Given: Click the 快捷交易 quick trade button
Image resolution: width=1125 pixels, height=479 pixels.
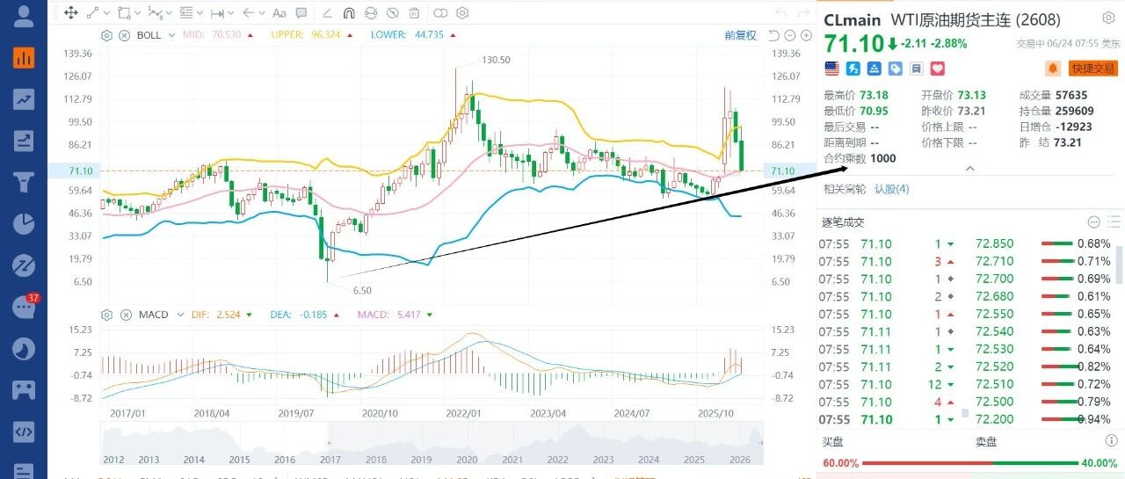Looking at the screenshot, I should (1092, 69).
